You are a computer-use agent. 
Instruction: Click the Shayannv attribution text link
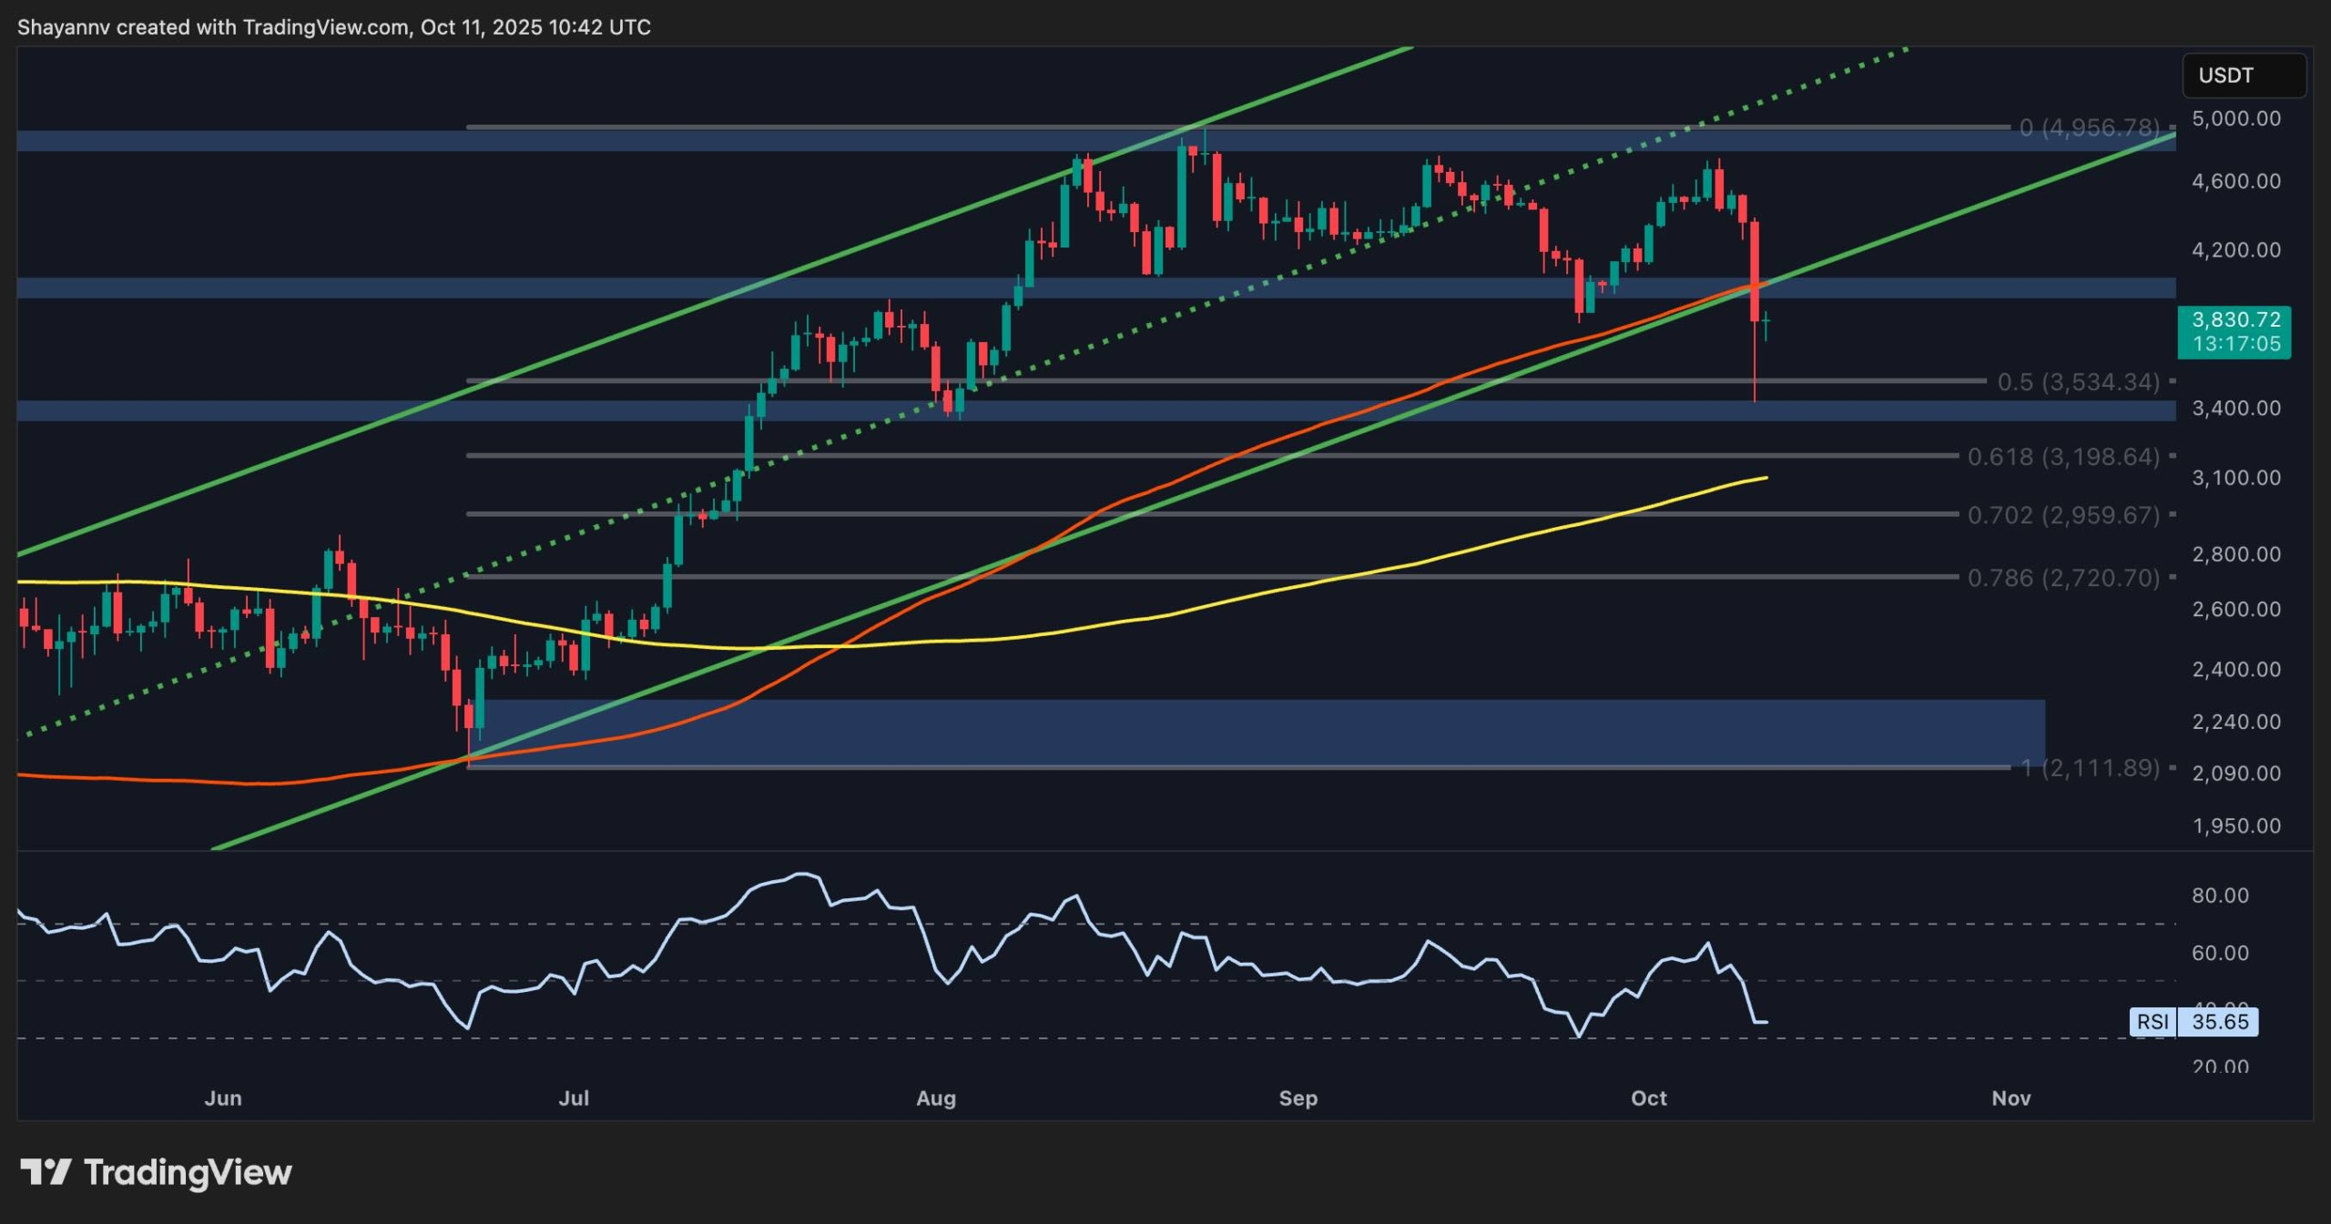point(64,26)
